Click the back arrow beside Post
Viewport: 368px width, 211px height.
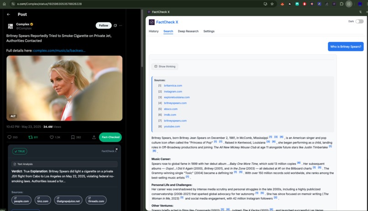[x=9, y=14]
